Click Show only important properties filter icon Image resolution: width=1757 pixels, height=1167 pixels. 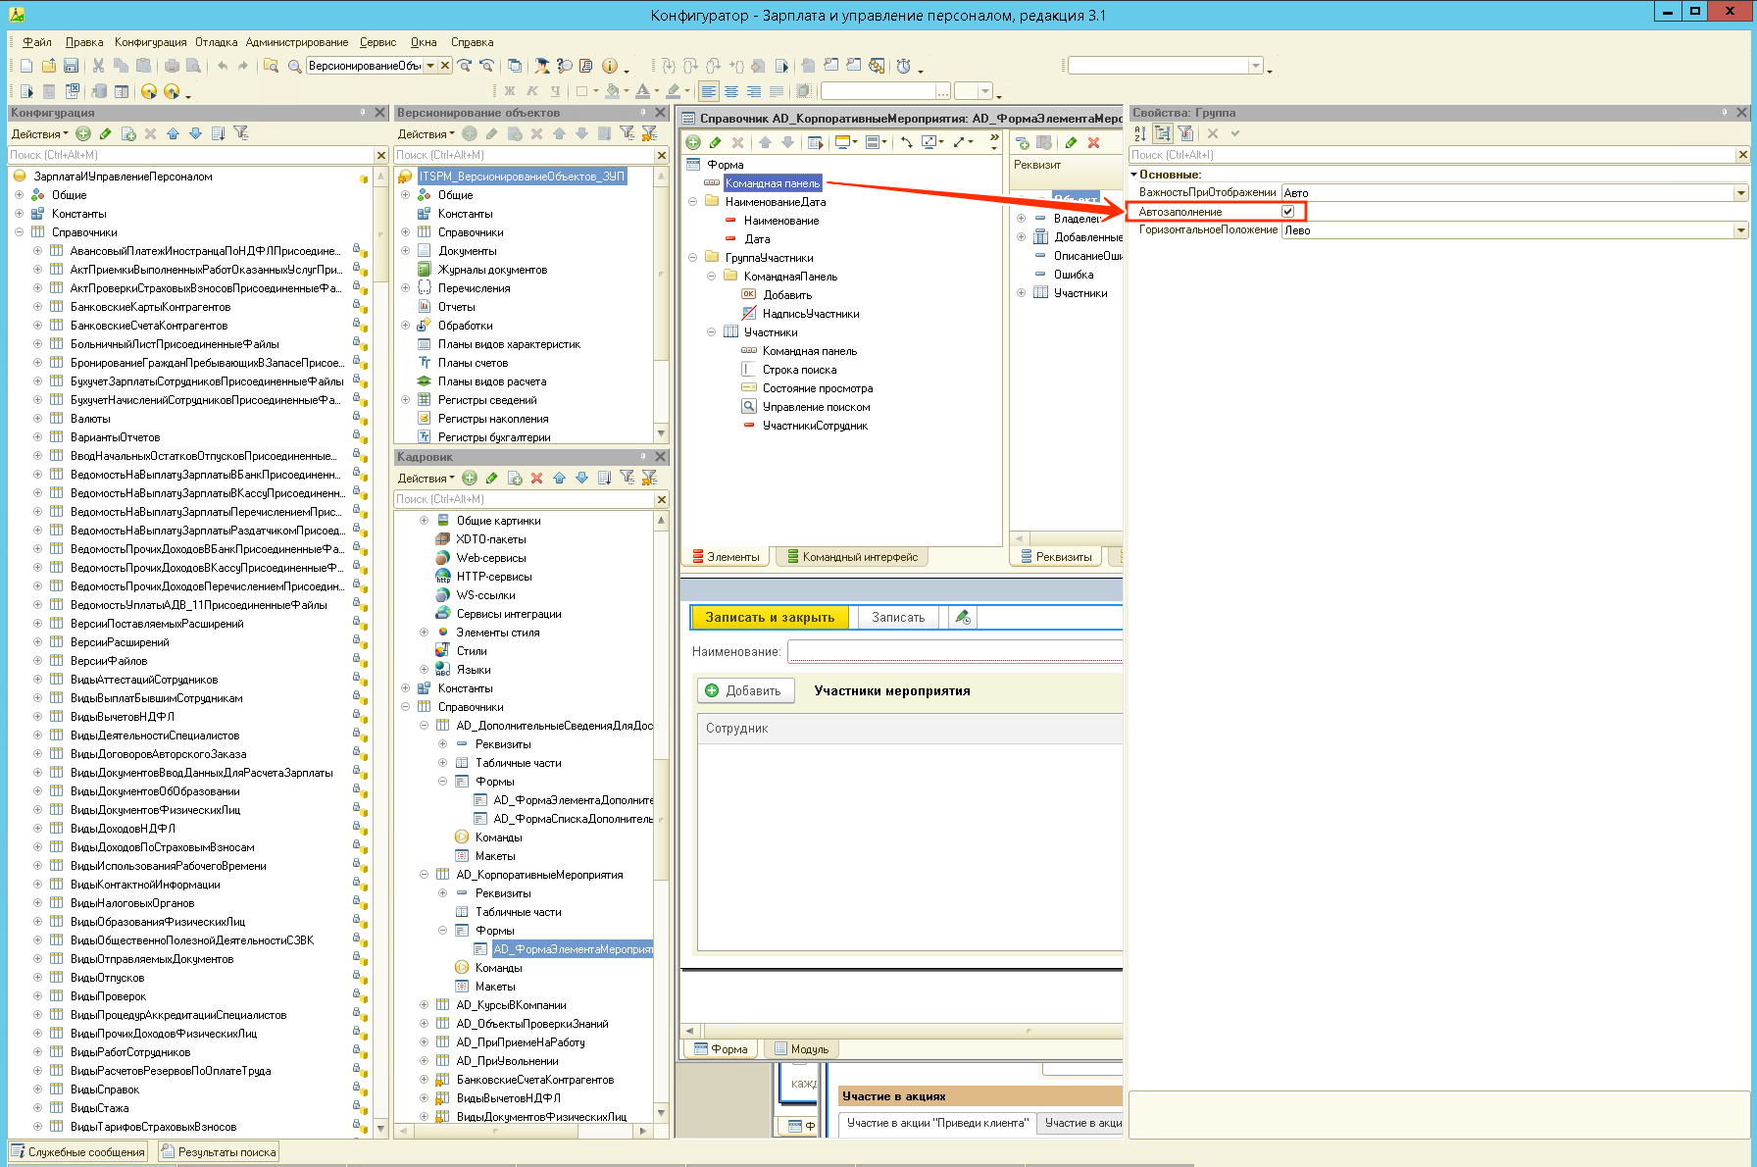pos(1185,133)
